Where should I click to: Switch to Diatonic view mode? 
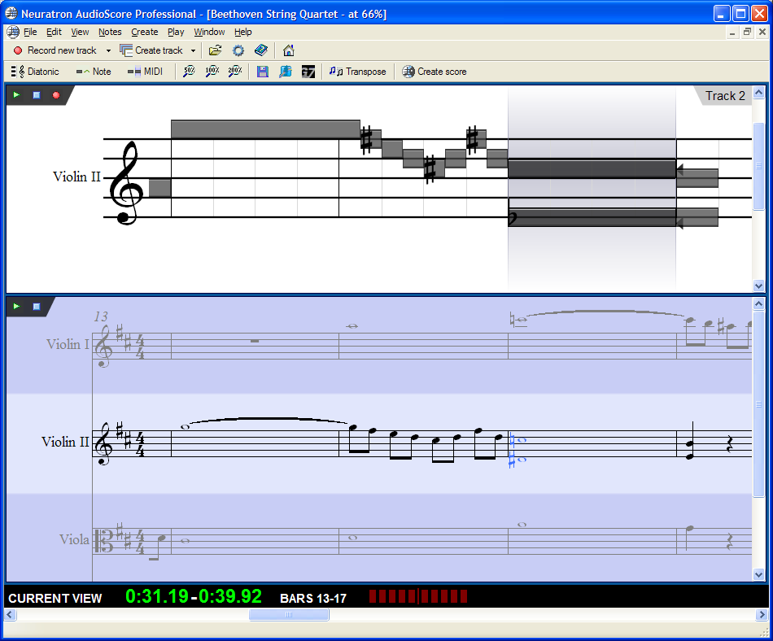(x=36, y=72)
